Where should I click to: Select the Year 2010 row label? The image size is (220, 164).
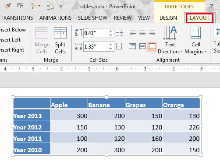click(x=28, y=150)
